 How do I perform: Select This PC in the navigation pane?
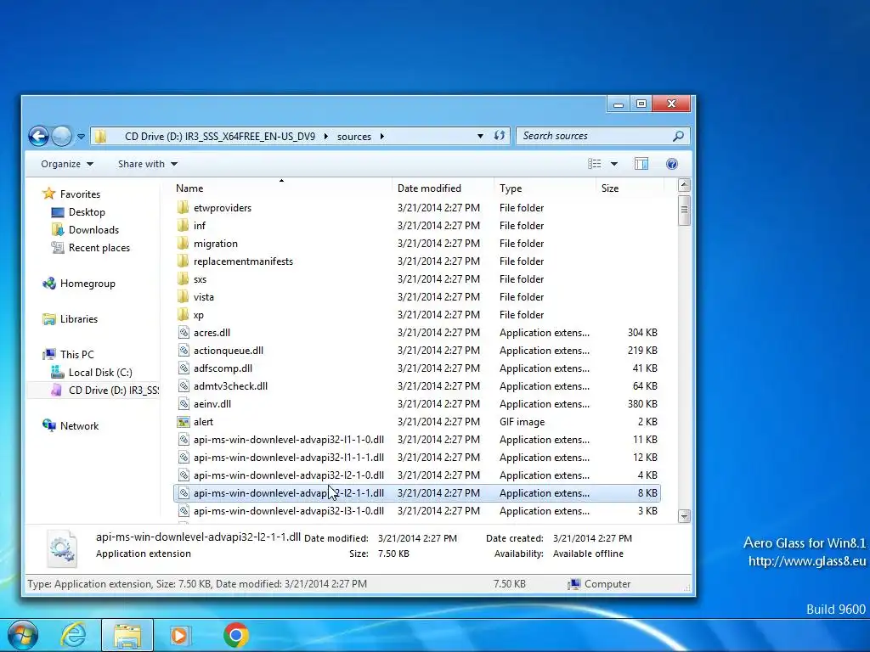pyautogui.click(x=77, y=355)
